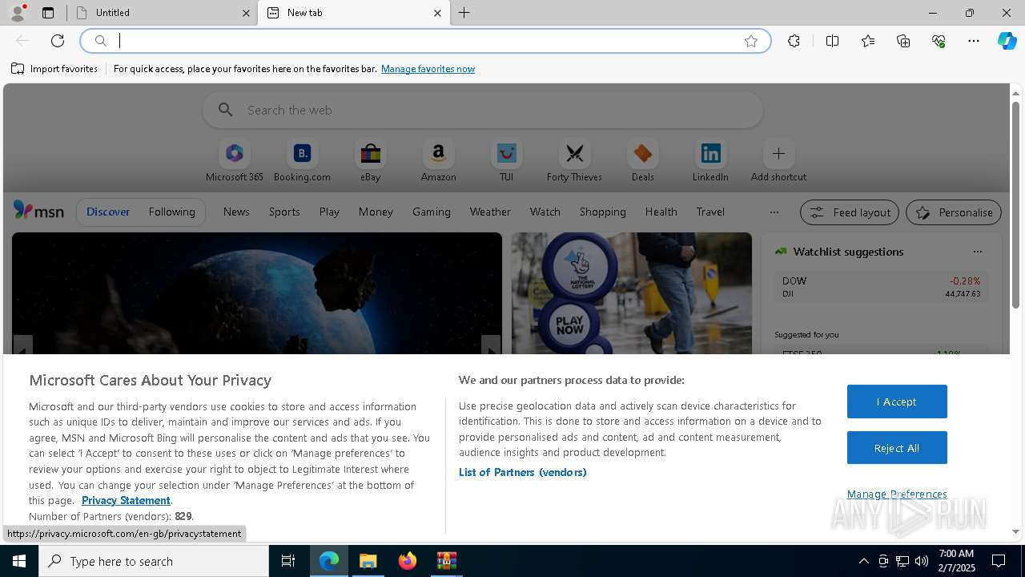Accept cookies with I Accept
Screen dimensions: 1025x577
897,401
